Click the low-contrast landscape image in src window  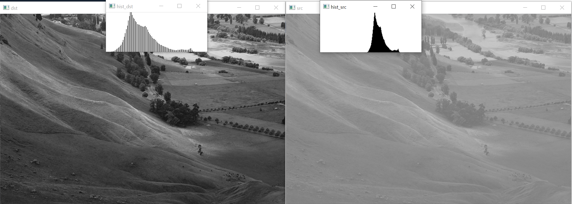click(429, 109)
